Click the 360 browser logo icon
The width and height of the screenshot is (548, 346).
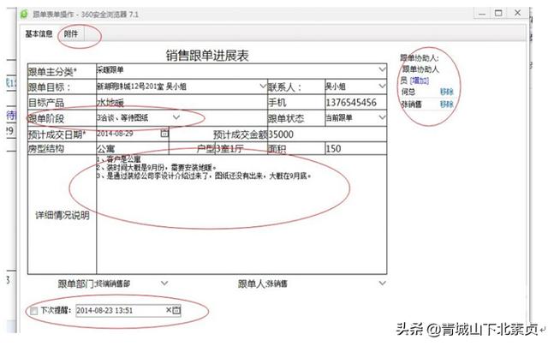tap(24, 15)
